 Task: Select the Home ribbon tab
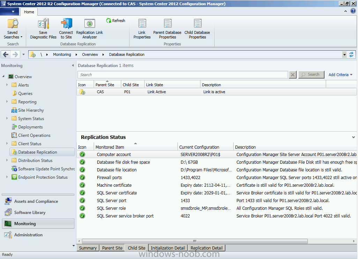pyautogui.click(x=29, y=12)
